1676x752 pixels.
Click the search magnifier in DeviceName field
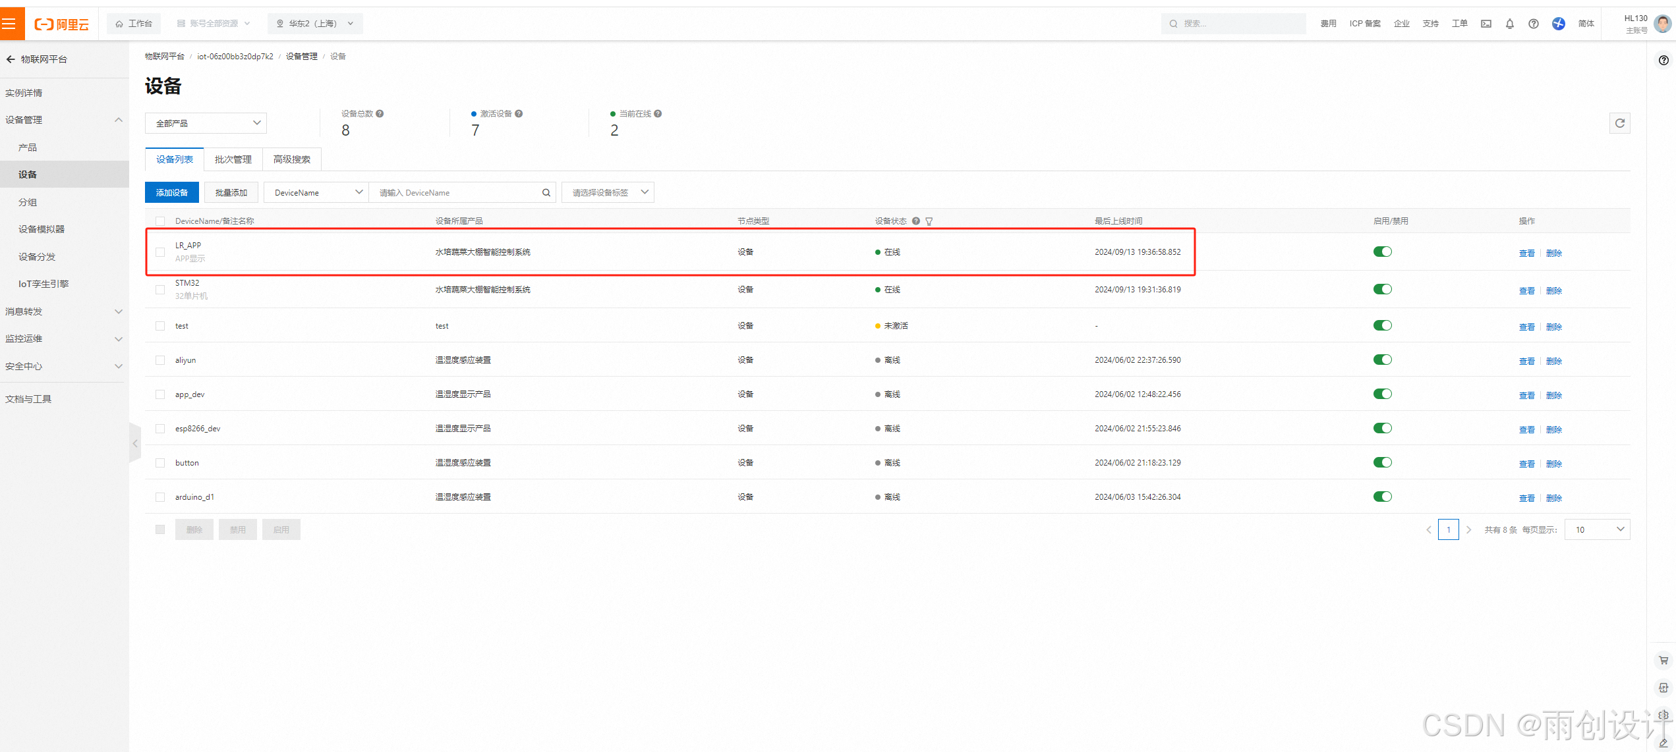[x=546, y=193]
